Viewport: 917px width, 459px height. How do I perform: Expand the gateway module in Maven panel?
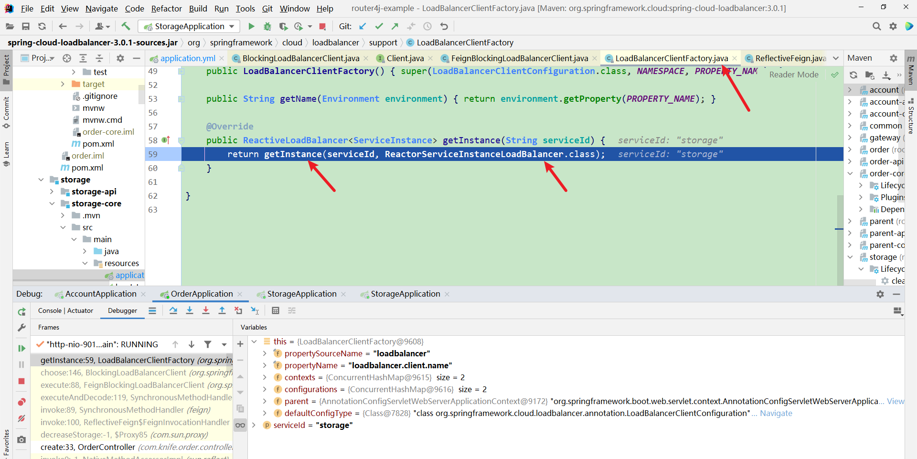[x=851, y=138]
